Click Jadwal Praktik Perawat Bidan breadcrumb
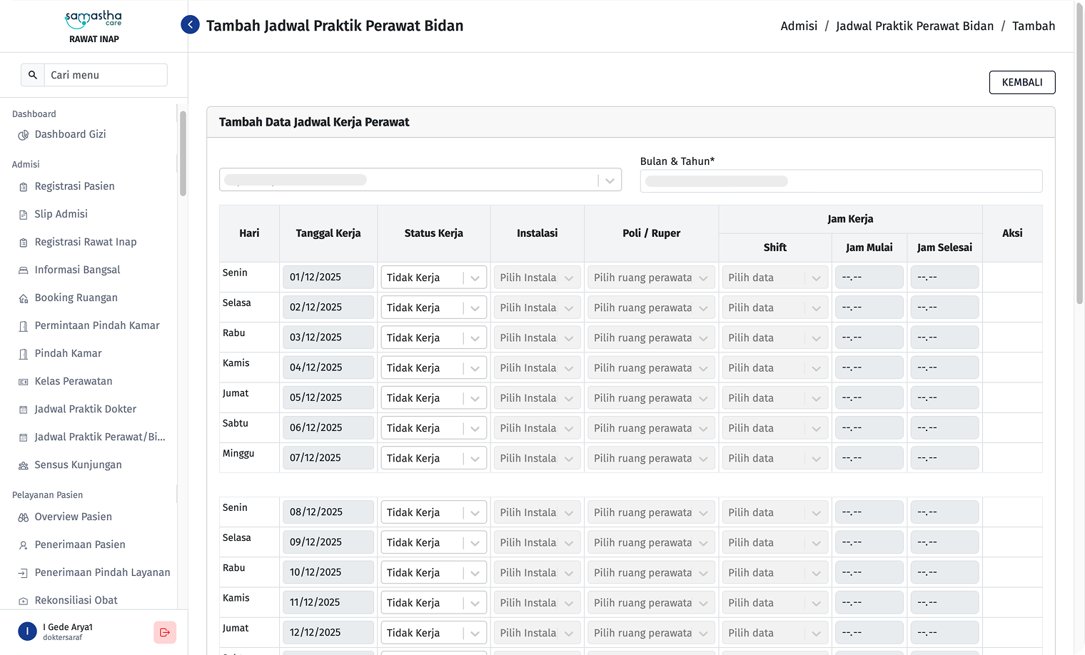The height and width of the screenshot is (655, 1085). click(914, 26)
